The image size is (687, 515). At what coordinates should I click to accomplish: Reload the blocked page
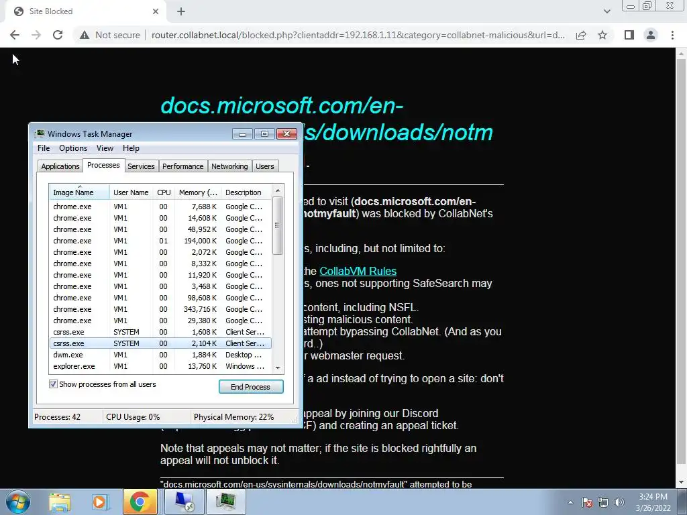(x=58, y=35)
